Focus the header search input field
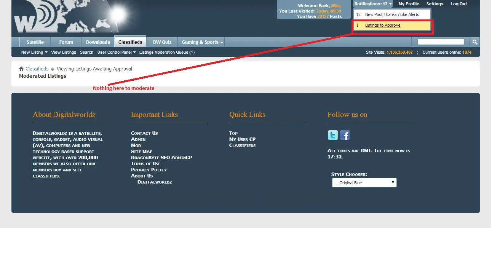This screenshot has width=492, height=262. pyautogui.click(x=441, y=42)
